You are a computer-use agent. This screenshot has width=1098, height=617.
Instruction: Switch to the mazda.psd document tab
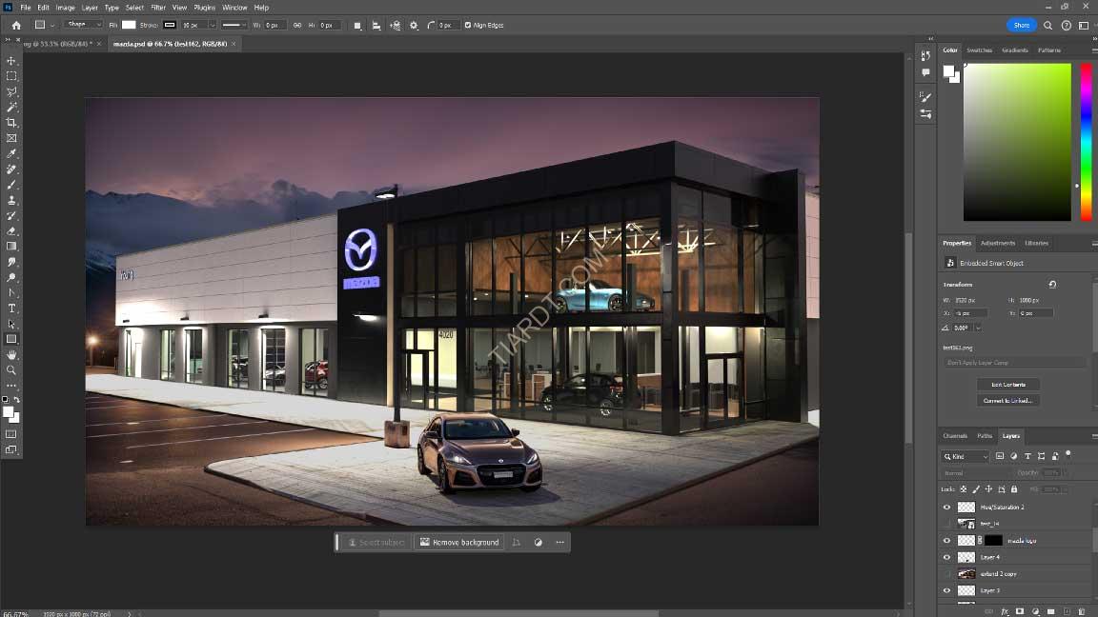171,44
